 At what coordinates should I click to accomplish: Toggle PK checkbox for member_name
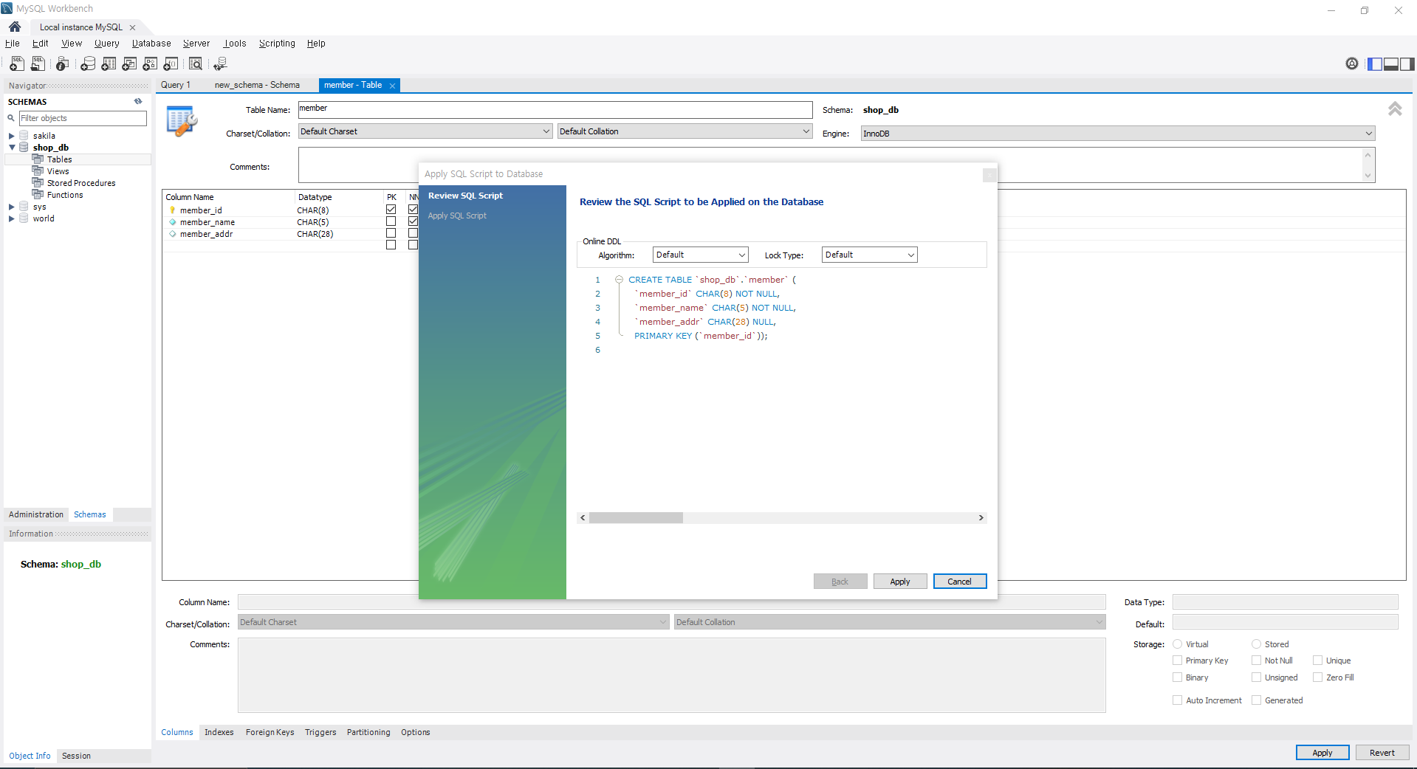(x=391, y=221)
